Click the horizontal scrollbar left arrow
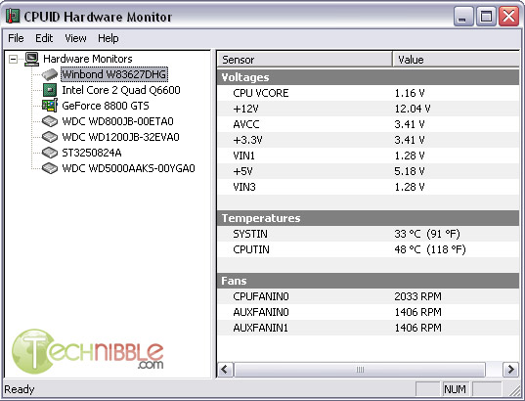The image size is (525, 401). coord(225,370)
